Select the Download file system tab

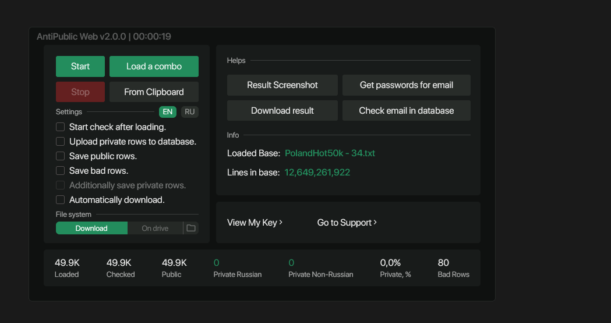coord(91,228)
